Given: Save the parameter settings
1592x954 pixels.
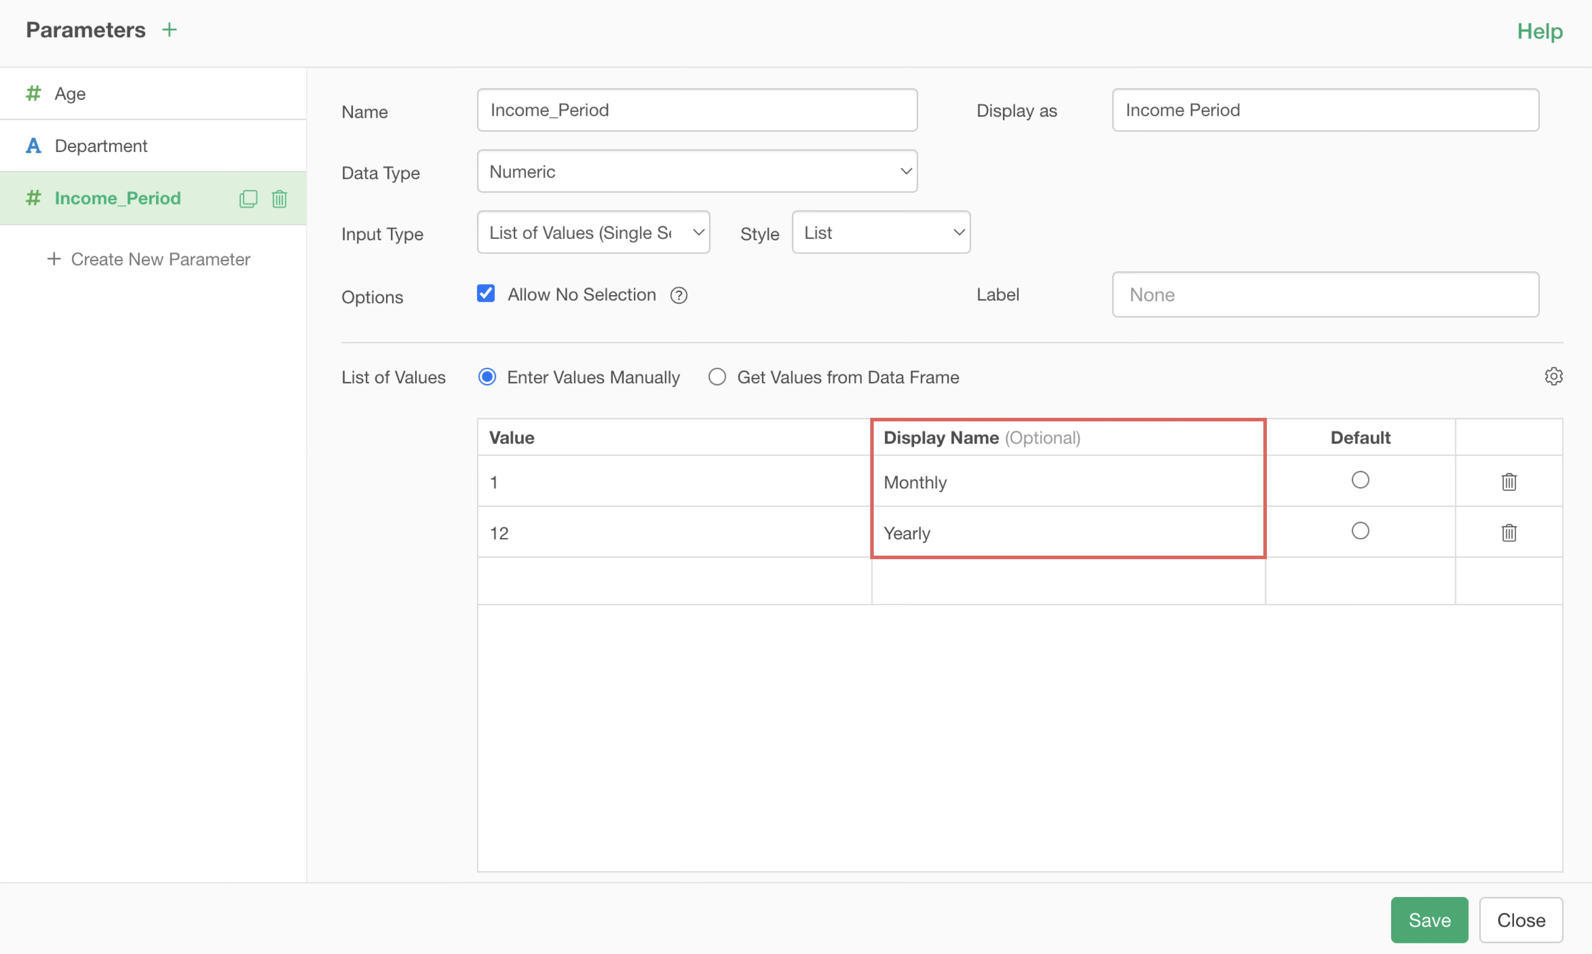Looking at the screenshot, I should (x=1429, y=920).
